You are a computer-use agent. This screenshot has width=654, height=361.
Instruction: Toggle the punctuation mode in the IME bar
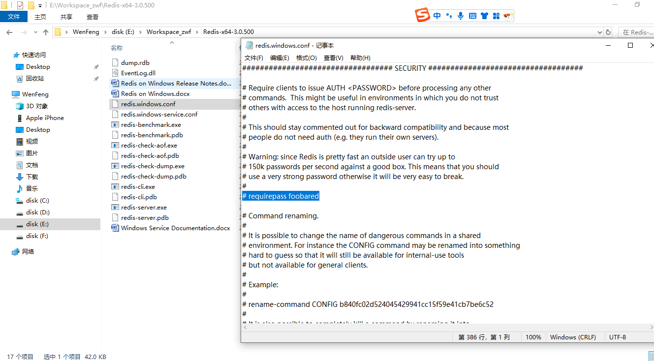(449, 16)
